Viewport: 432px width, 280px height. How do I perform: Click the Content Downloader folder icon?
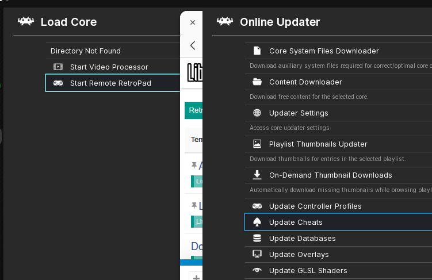tap(257, 82)
